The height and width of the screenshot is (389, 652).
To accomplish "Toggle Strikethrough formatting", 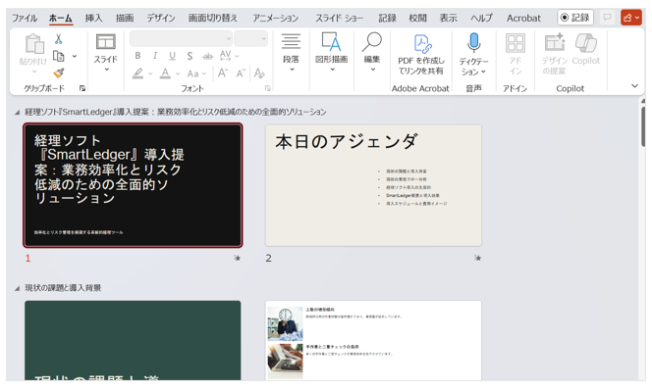I will click(207, 56).
